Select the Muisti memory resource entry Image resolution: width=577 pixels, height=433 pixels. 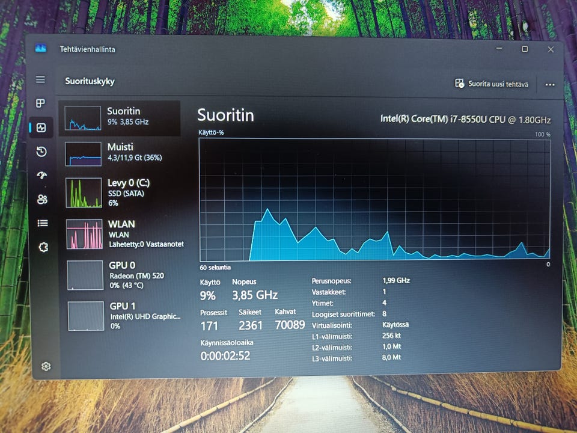coord(120,154)
